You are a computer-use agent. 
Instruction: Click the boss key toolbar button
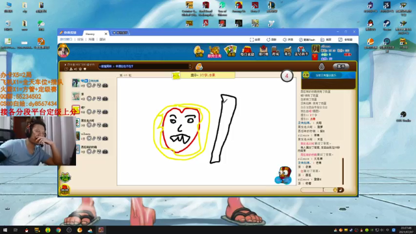[x=345, y=40]
